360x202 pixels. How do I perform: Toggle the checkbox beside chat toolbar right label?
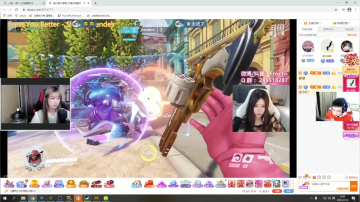[x=346, y=177]
